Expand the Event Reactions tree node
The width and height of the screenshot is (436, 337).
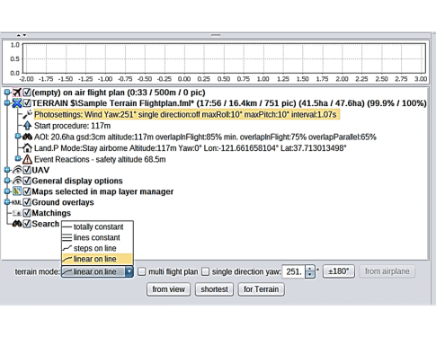coord(18,158)
